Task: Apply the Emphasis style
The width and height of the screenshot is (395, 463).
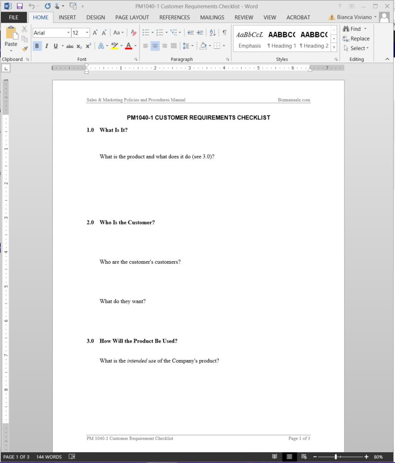Action: [x=250, y=39]
